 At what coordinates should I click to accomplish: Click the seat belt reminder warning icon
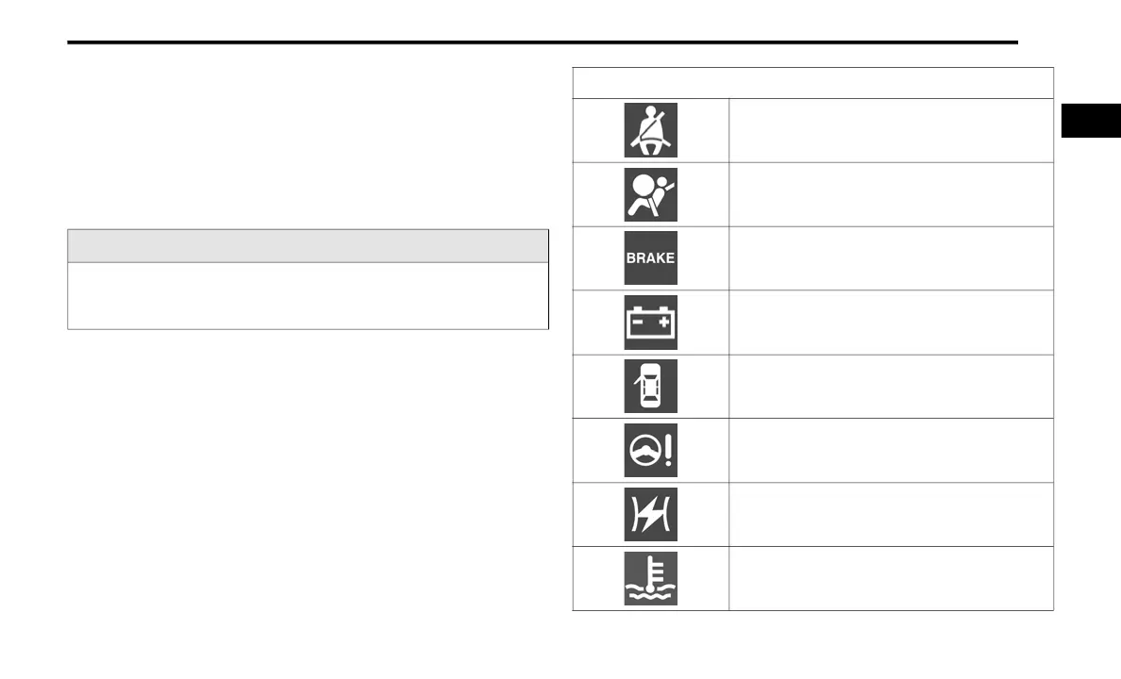coord(650,130)
